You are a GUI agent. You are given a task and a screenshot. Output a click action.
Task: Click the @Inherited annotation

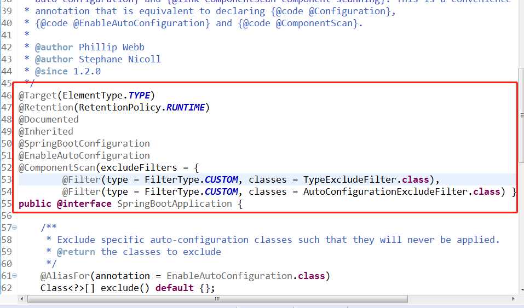[46, 132]
